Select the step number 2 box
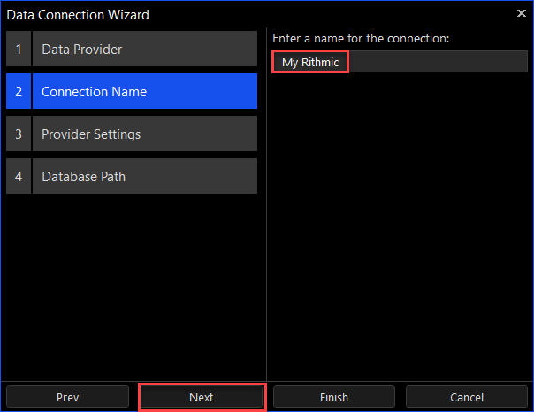The height and width of the screenshot is (412, 534). 19,91
